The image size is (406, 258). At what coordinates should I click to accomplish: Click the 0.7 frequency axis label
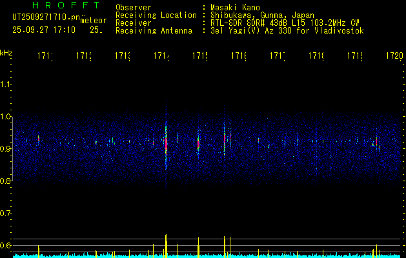tap(5, 213)
